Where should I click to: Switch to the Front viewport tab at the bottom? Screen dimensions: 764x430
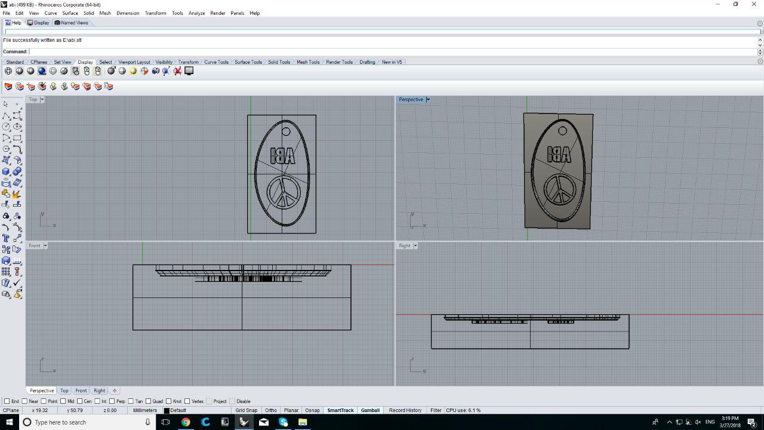click(x=81, y=391)
